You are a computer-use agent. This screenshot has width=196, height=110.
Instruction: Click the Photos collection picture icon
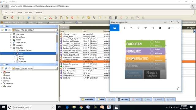click(115, 28)
